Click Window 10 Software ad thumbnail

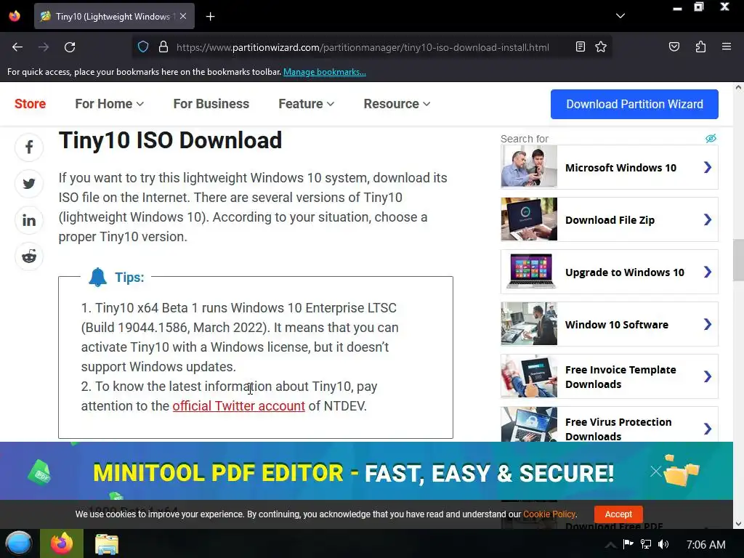(529, 323)
